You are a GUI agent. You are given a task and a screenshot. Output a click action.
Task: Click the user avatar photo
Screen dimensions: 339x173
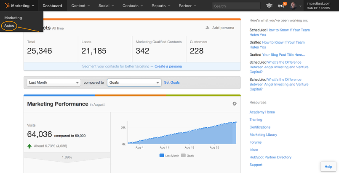pos(294,6)
